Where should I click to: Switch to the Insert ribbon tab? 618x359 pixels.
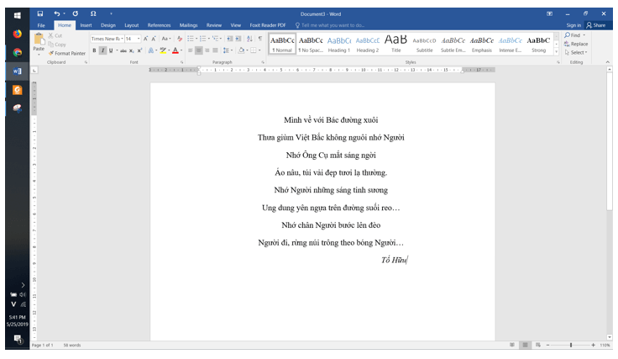point(86,25)
